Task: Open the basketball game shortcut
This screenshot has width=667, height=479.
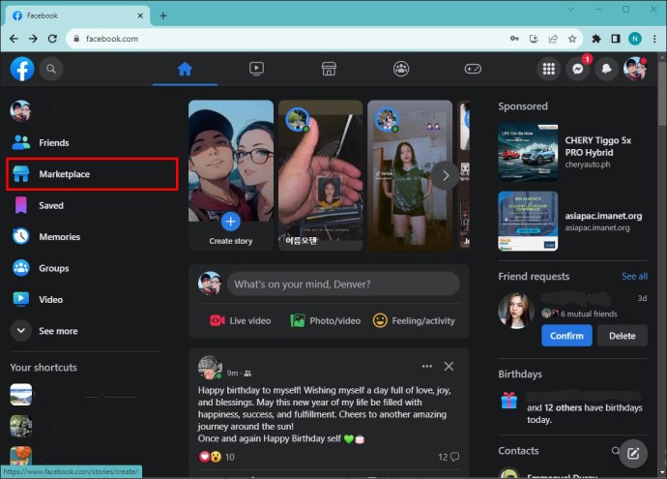Action: 21,457
